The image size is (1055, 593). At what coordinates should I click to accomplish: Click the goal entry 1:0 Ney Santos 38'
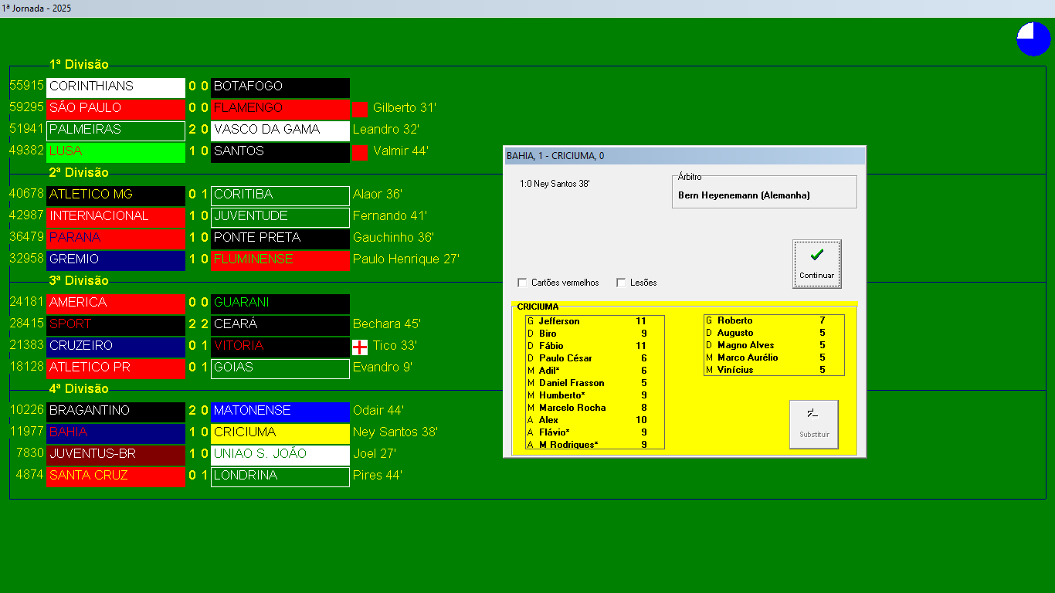pos(555,184)
